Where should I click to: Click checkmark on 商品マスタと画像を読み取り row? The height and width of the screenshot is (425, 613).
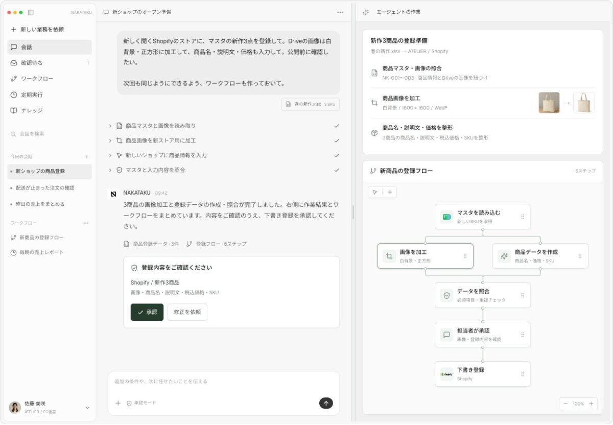point(336,126)
